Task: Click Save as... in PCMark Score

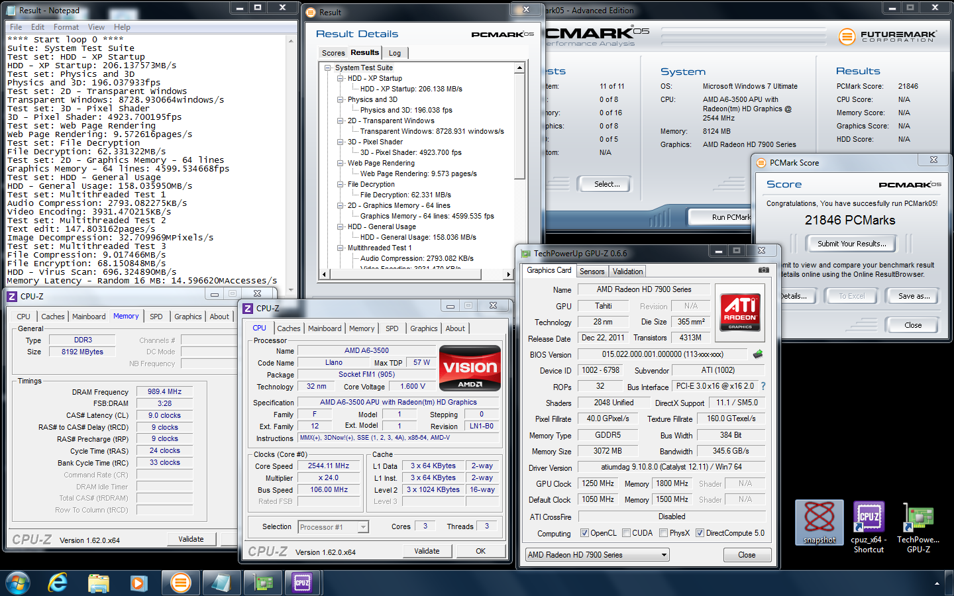Action: [x=914, y=296]
